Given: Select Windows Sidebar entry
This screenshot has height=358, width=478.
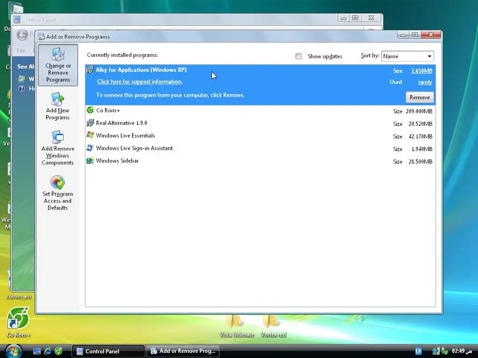Looking at the screenshot, I should click(x=260, y=161).
